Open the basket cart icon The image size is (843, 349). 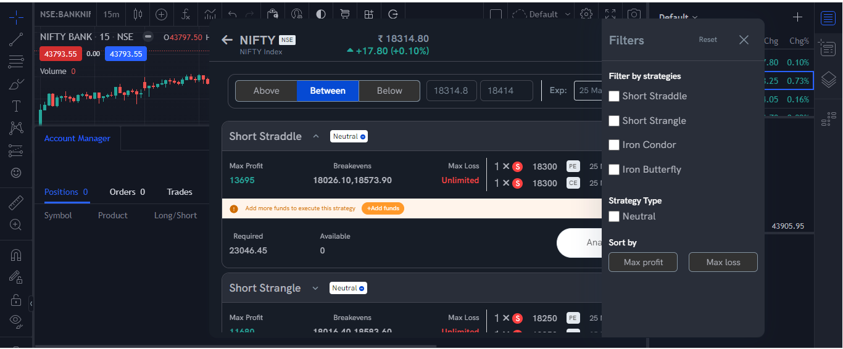click(345, 14)
